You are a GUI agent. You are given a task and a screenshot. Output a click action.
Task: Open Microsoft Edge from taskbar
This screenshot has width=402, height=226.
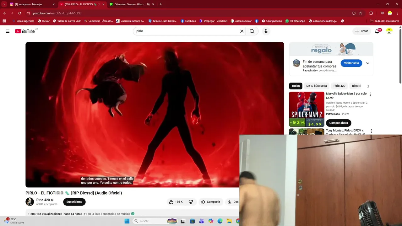pos(220,221)
